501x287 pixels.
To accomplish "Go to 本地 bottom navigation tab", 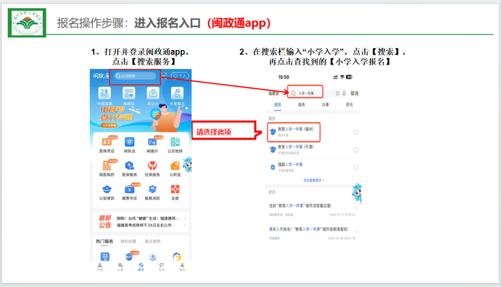I will point(100,267).
